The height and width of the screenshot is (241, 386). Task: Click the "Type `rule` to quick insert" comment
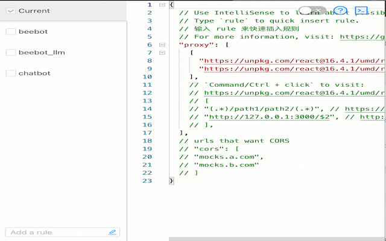[269, 20]
